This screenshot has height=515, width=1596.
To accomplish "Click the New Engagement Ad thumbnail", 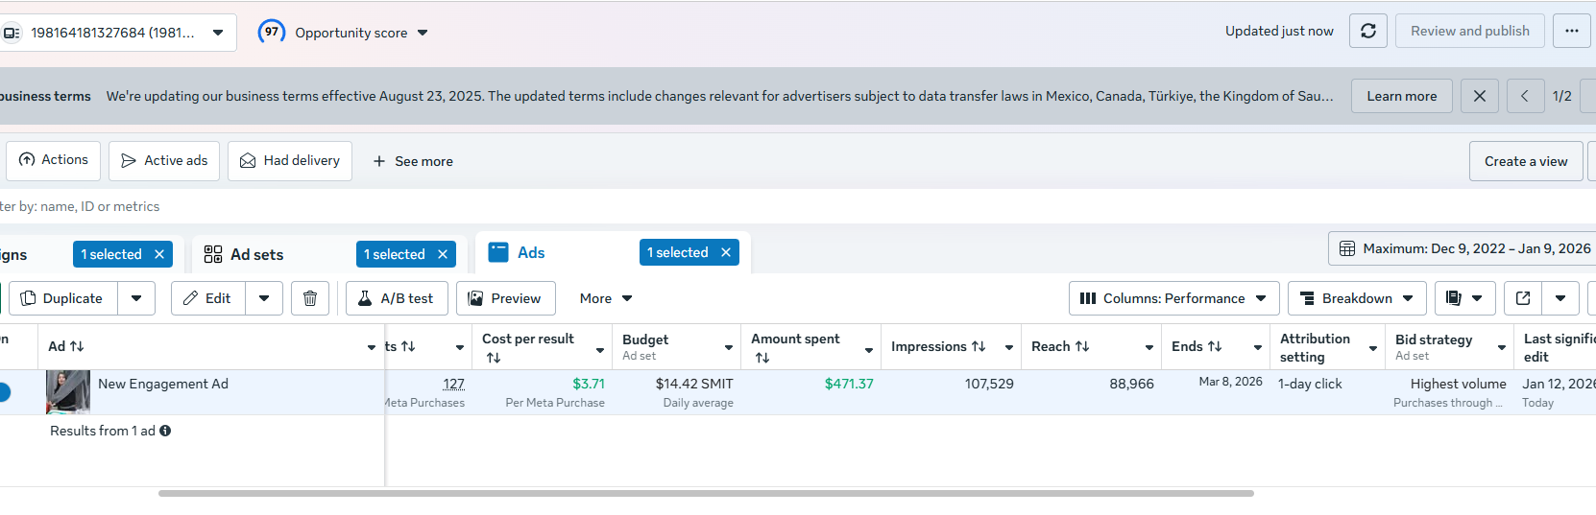I will point(68,391).
